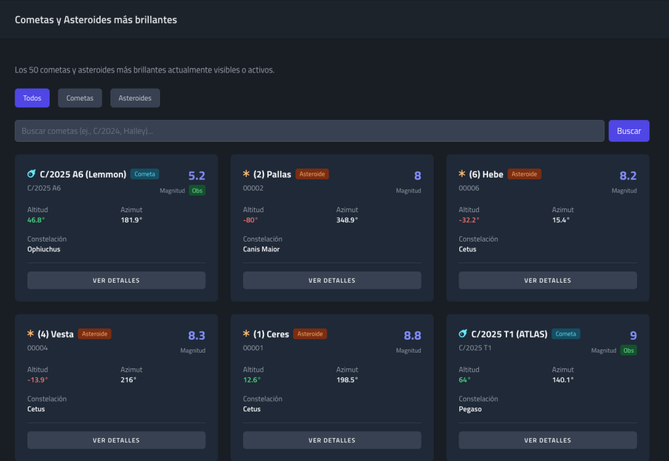The image size is (669, 461).
Task: Filter the list by Asteroides
Action: 135,98
